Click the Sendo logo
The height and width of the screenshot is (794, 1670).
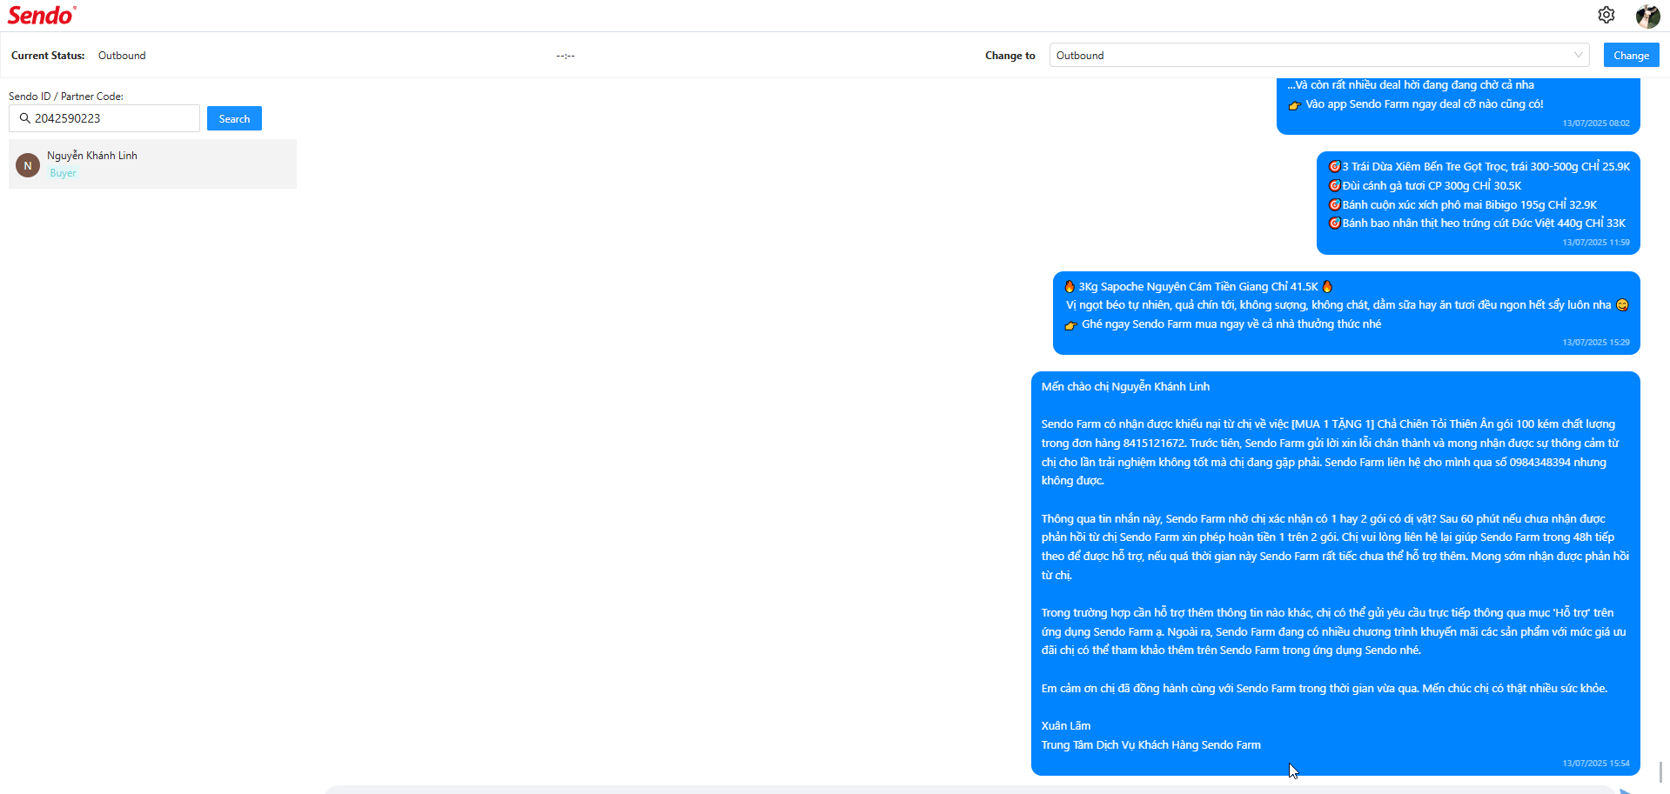42,15
